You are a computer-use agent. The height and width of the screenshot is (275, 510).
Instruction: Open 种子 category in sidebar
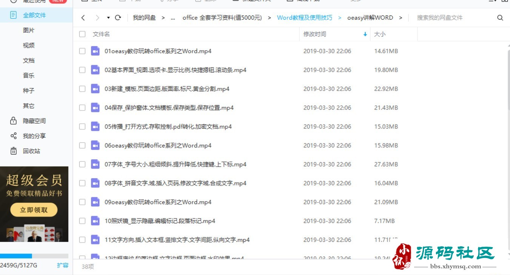point(29,91)
